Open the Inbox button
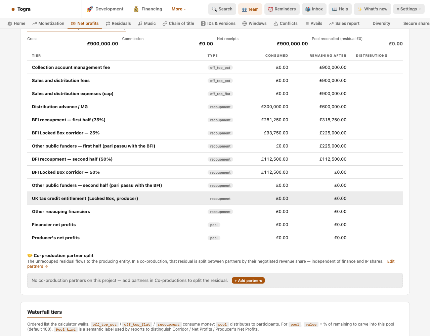Viewport: 430px width, 336px height. click(x=314, y=9)
